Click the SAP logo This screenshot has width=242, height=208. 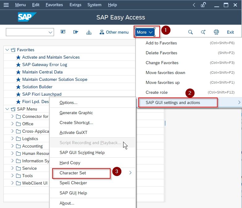click(27, 17)
